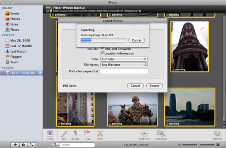The image size is (226, 148).
Task: Select the city street buildings photo
Action: click(x=75, y=109)
